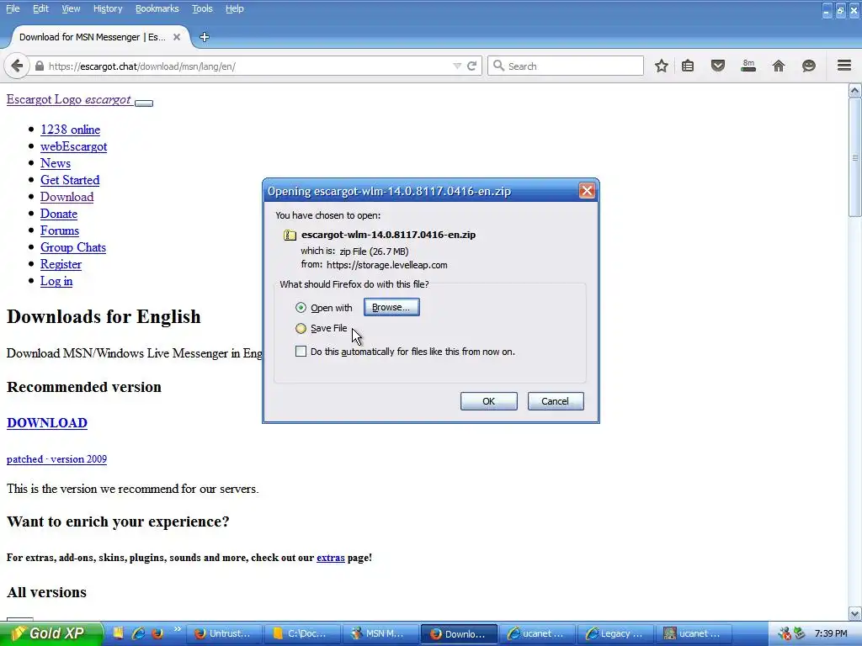The width and height of the screenshot is (862, 646).
Task: Click page scrollbar up arrow
Action: [x=855, y=90]
